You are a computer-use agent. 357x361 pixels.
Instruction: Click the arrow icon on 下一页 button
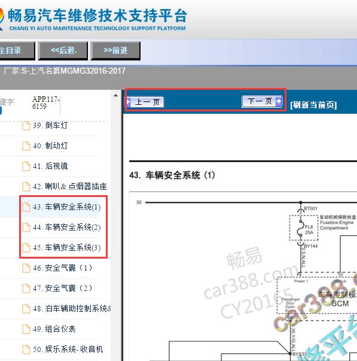tap(279, 101)
